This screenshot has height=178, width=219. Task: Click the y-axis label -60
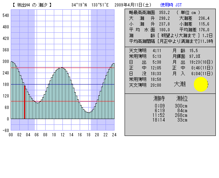pyautogui.click(x=6, y=131)
